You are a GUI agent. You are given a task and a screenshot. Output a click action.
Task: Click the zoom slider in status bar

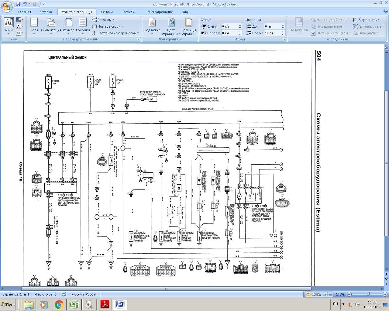tap(368, 294)
